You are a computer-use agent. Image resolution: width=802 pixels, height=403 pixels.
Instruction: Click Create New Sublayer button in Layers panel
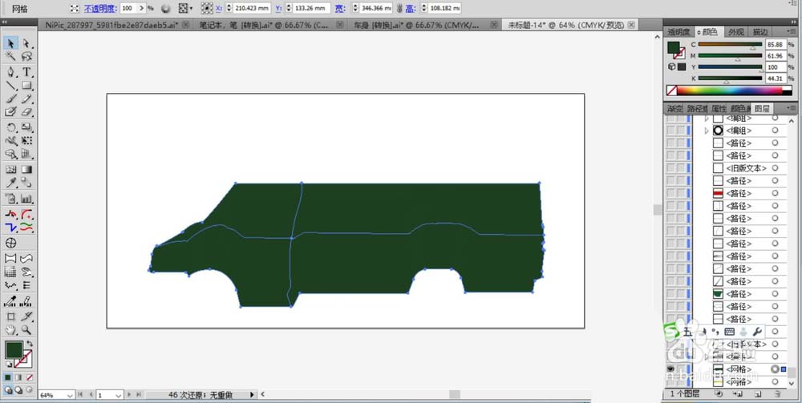click(x=738, y=394)
